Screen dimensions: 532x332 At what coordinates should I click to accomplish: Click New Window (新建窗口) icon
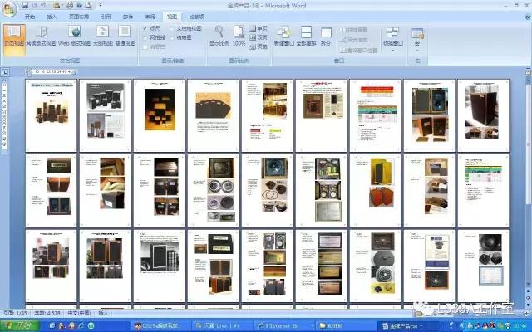284,37
